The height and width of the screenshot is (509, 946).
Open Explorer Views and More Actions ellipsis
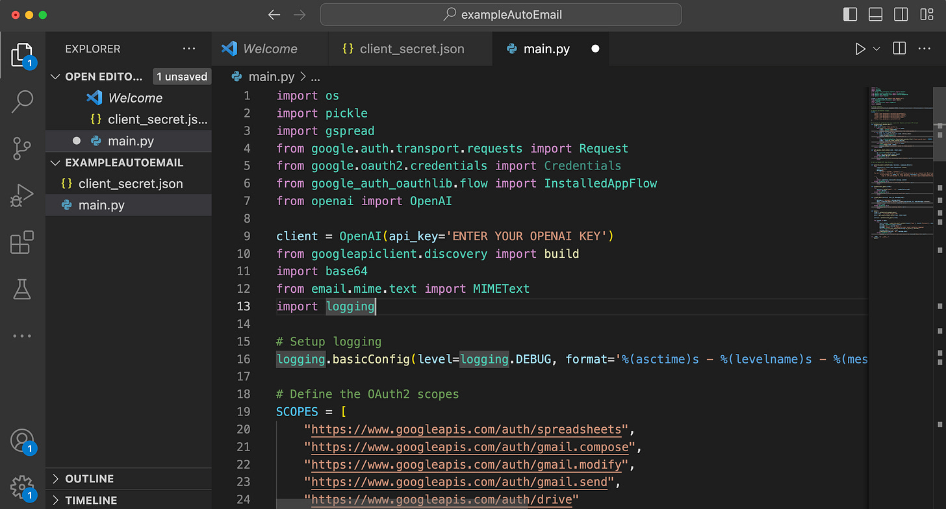[x=189, y=49]
